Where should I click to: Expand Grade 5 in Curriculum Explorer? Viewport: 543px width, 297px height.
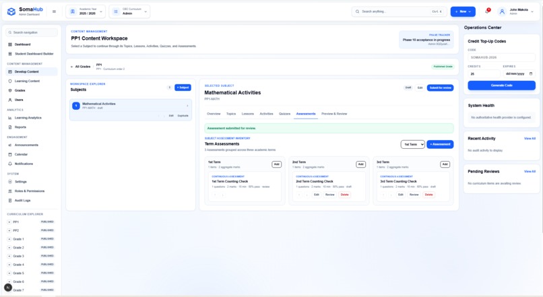[9, 273]
